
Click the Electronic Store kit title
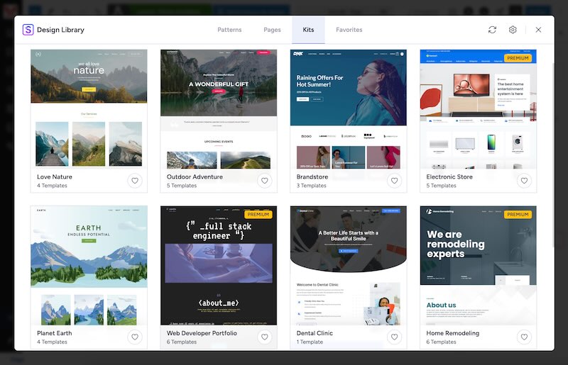tap(449, 176)
